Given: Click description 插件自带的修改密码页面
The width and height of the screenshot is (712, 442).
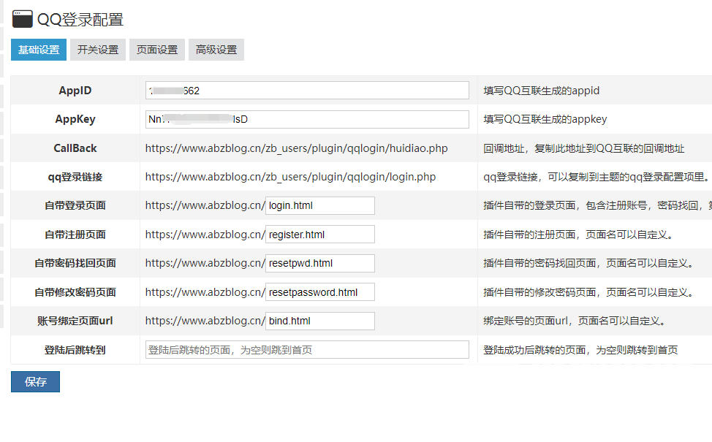Looking at the screenshot, I should (588, 292).
